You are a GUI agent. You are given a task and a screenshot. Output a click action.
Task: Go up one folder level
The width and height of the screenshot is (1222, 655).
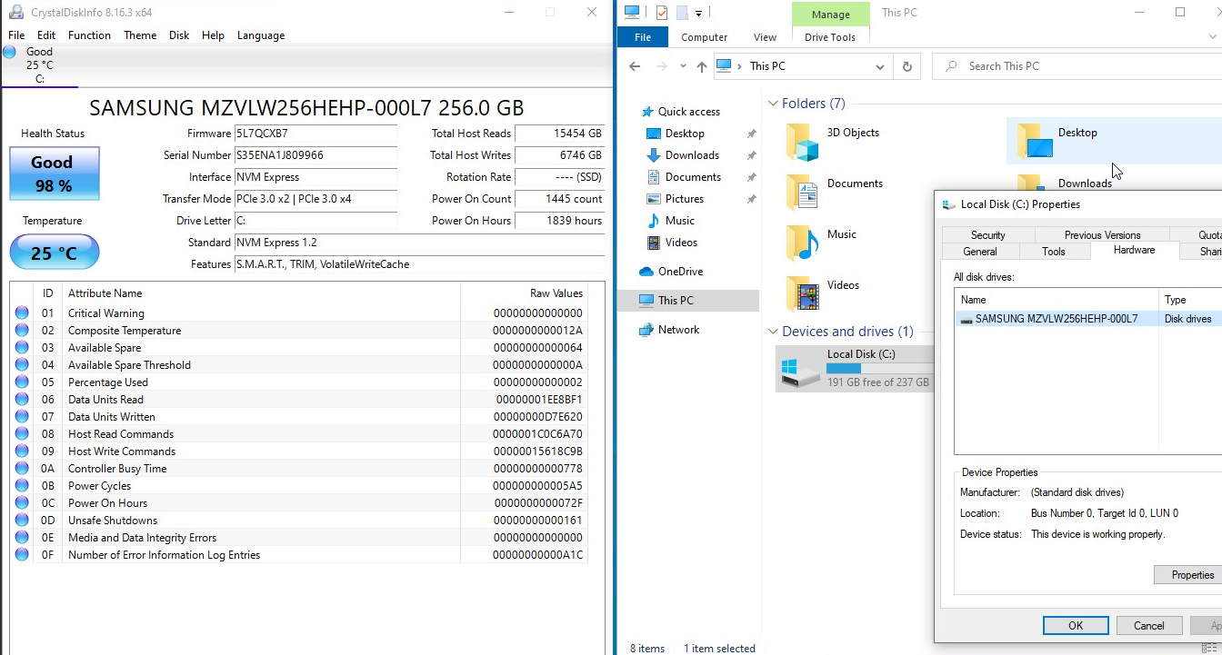click(701, 66)
